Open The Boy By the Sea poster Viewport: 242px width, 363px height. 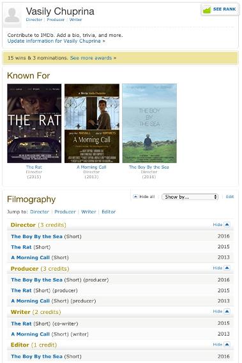[x=149, y=124]
